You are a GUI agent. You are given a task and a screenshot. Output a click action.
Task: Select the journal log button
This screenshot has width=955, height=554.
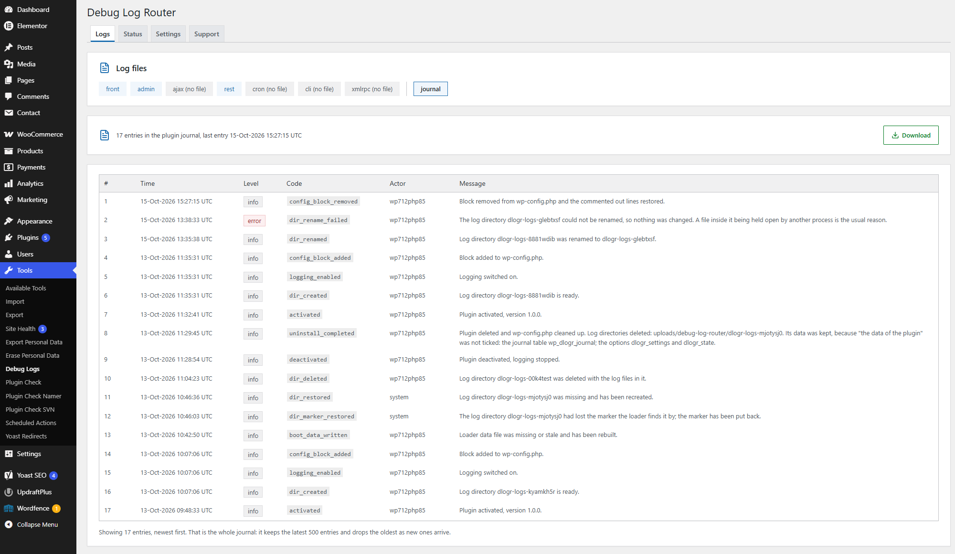431,89
